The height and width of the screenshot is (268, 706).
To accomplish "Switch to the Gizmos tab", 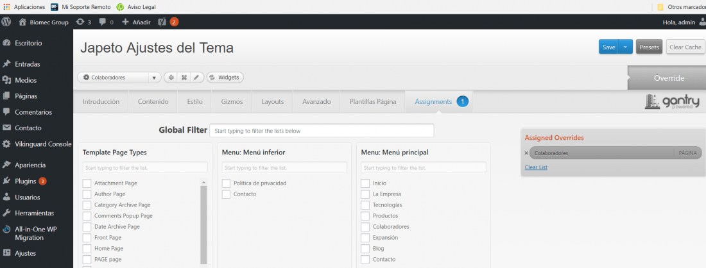I will 232,102.
